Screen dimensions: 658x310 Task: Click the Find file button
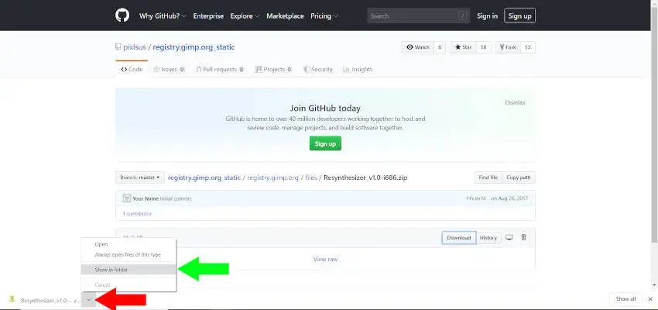click(x=488, y=177)
